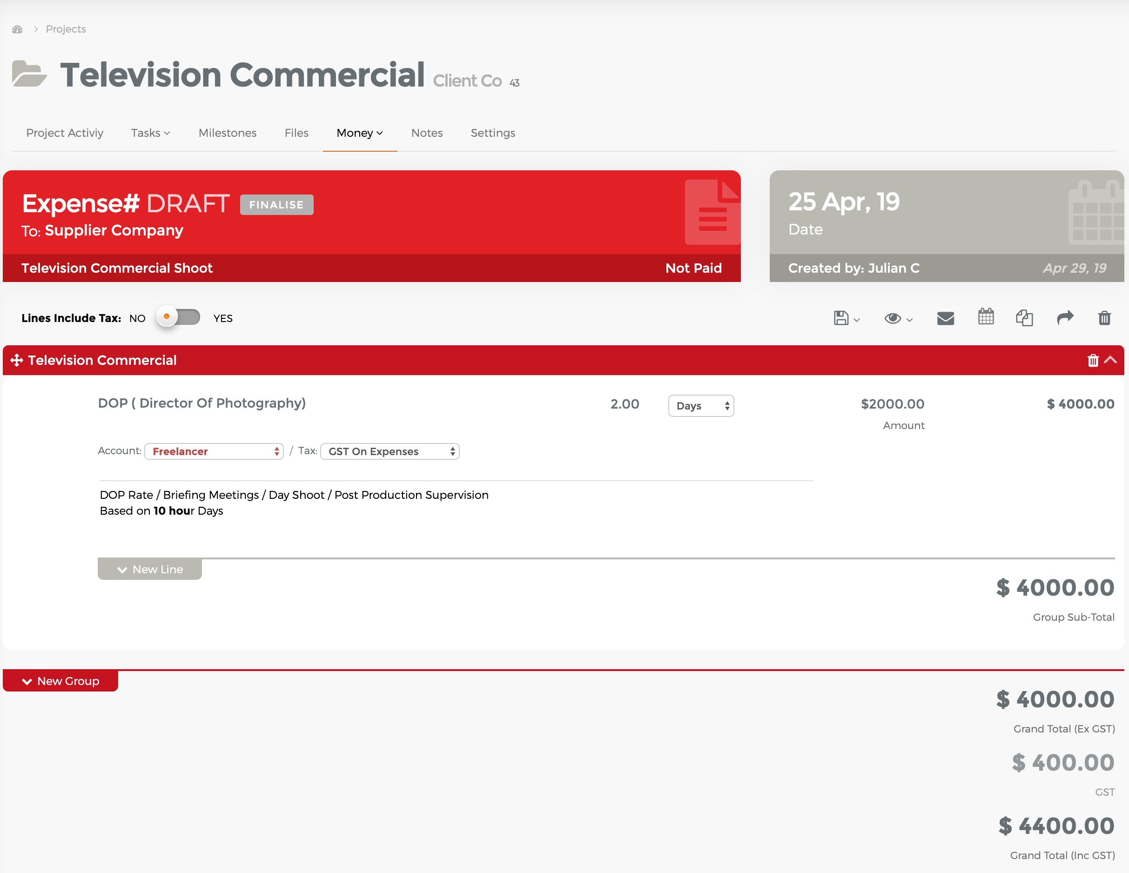
Task: Click the expense document icon
Action: 712,212
